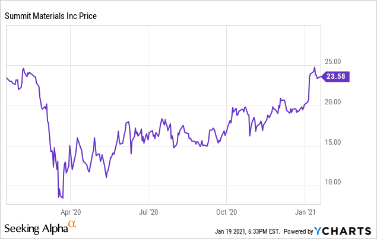Select the 15.00 y-axis label

click(332, 142)
